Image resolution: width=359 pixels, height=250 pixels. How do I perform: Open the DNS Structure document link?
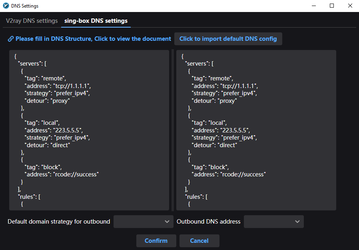coord(93,39)
